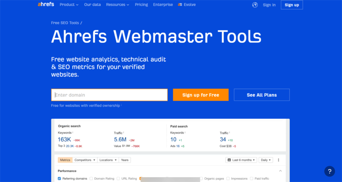The image size is (342, 182).
Task: Focus the Enter domain input field
Action: (x=109, y=95)
